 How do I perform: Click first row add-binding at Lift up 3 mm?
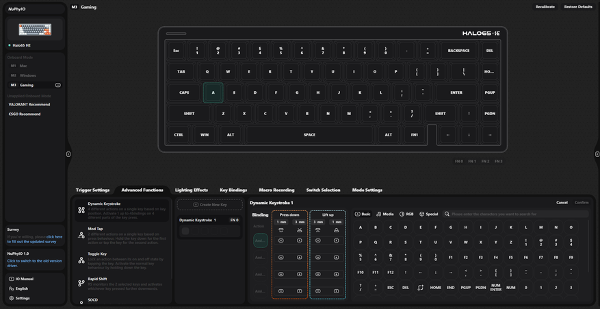point(317,240)
